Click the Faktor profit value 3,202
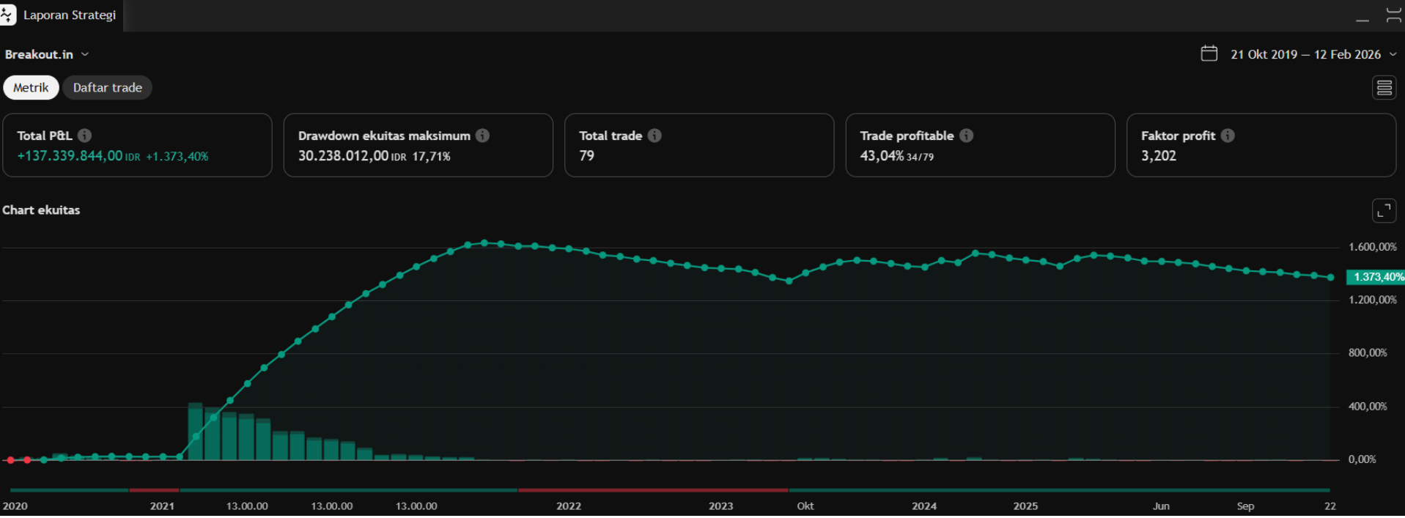This screenshot has height=518, width=1405. click(x=1159, y=156)
